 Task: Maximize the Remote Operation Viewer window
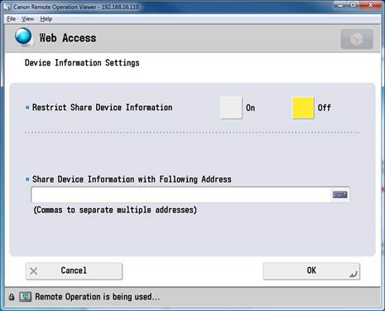(x=354, y=5)
